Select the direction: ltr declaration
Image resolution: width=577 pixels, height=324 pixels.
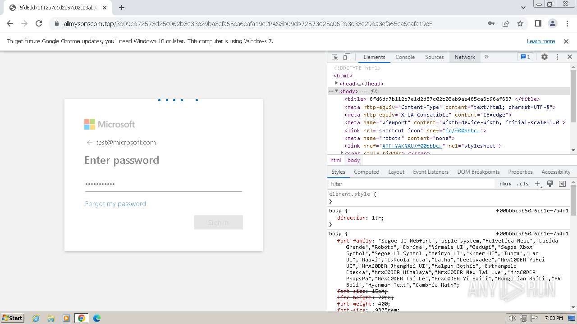pyautogui.click(x=361, y=218)
